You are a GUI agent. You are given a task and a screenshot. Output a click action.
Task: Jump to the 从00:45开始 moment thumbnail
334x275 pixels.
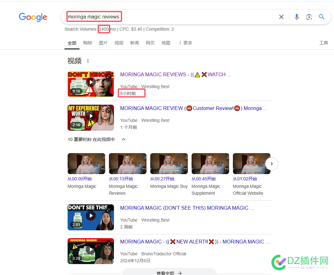pyautogui.click(x=210, y=163)
